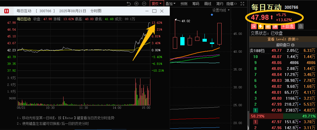
Task: Click the app logo icon in 分时图 window
Action: tap(7, 11)
